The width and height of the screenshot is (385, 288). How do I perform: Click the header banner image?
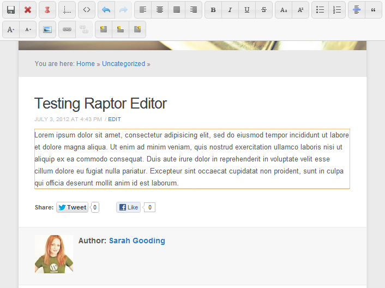tap(192, 46)
